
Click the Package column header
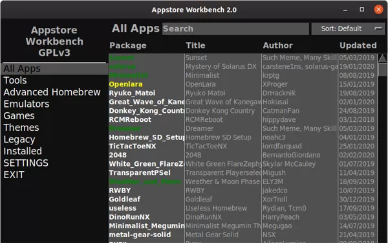(x=128, y=45)
